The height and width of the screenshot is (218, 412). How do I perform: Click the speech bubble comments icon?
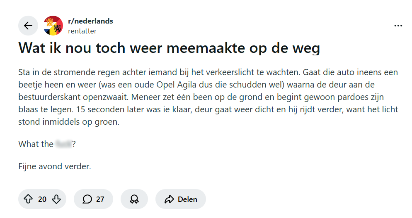(x=87, y=199)
